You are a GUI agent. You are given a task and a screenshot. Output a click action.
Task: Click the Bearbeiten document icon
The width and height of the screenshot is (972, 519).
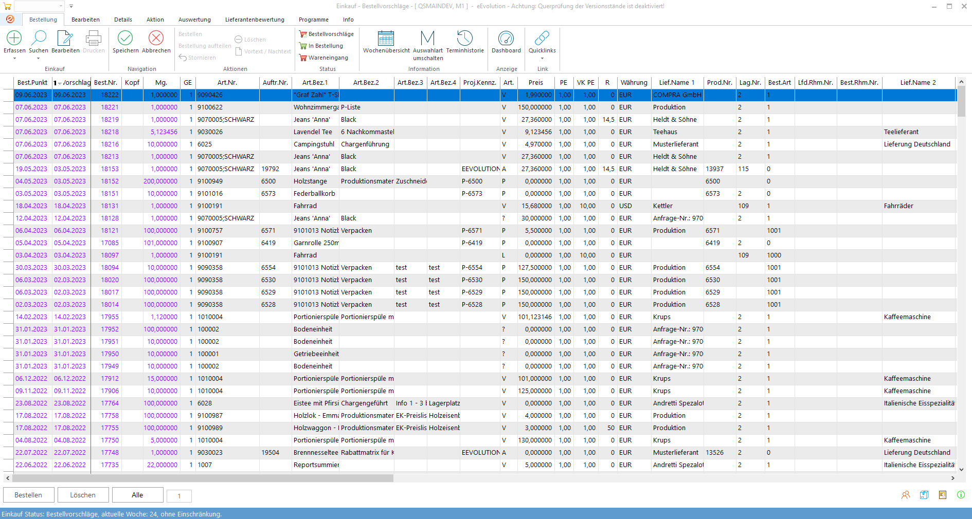[65, 38]
